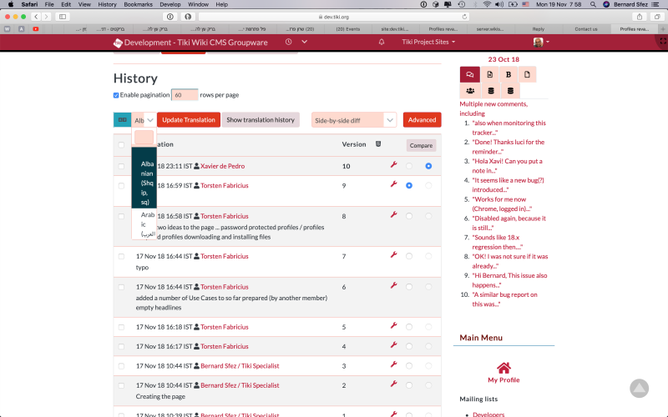This screenshot has width=668, height=417.
Task: Click the Tiki logo in header
Action: coord(118,43)
